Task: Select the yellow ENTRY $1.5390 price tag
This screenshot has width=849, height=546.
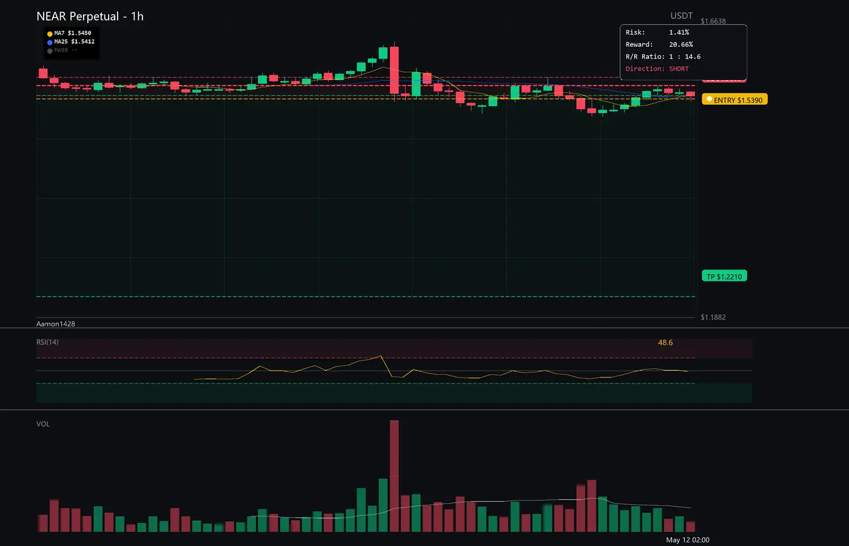Action: click(734, 99)
